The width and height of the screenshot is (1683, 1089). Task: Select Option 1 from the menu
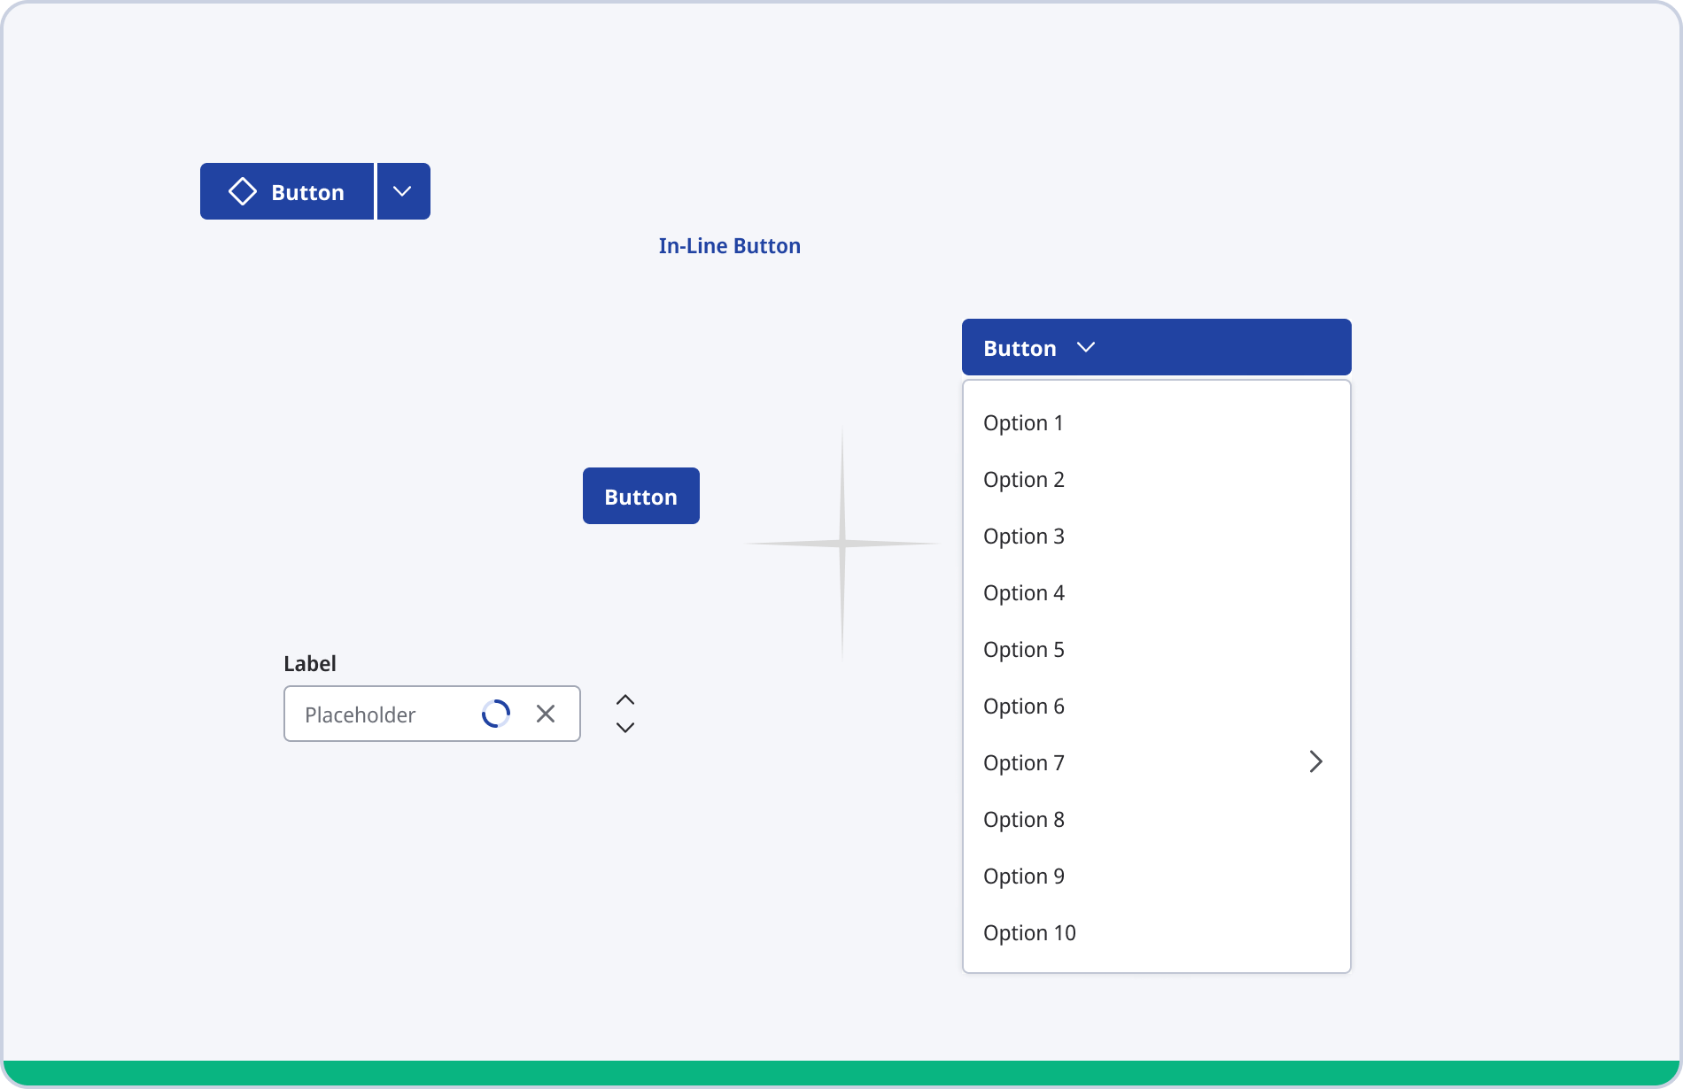pos(1023,423)
